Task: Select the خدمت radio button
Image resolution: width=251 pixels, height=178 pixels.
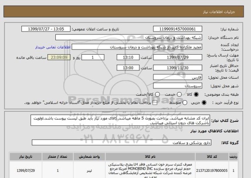Action: (x=179, y=94)
